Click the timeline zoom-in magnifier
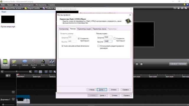 coord(30,72)
